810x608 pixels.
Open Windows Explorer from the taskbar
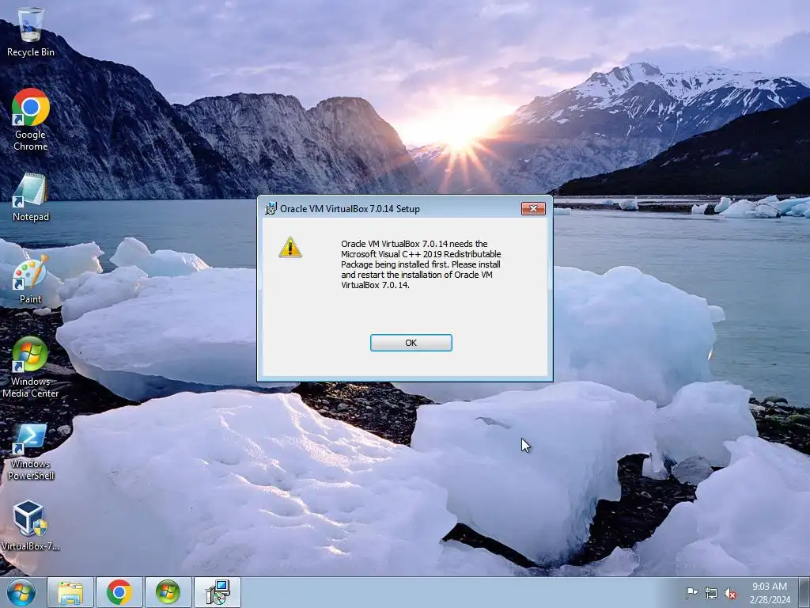point(70,592)
